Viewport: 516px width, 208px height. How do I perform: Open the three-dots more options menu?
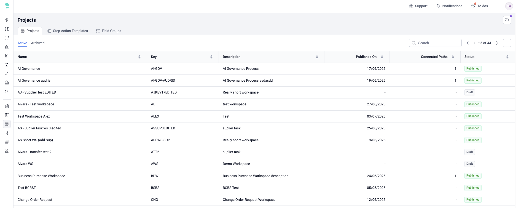coord(507,43)
